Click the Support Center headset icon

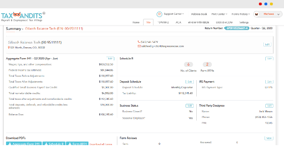pos(159,14)
